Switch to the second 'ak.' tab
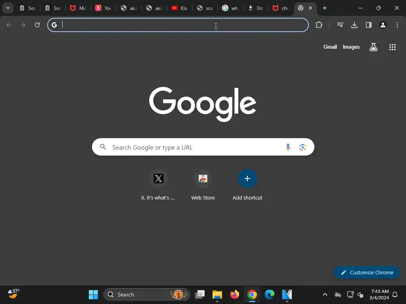The image size is (406, 304). pyautogui.click(x=154, y=8)
